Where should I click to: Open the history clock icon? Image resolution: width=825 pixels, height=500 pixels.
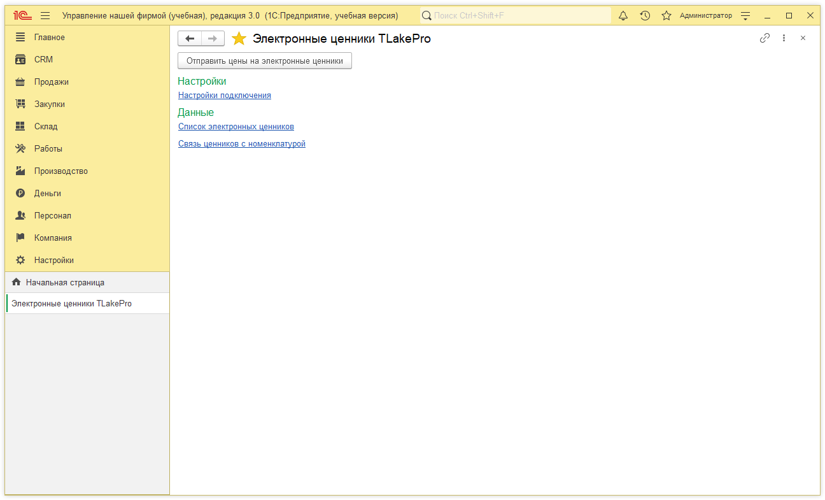(x=645, y=16)
